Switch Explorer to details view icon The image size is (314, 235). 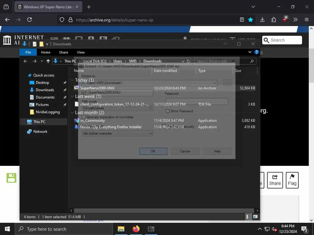tap(247, 217)
